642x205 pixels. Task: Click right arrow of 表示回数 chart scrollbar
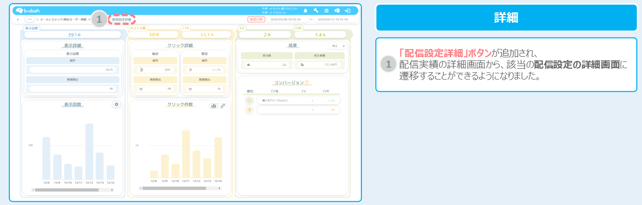click(112, 190)
